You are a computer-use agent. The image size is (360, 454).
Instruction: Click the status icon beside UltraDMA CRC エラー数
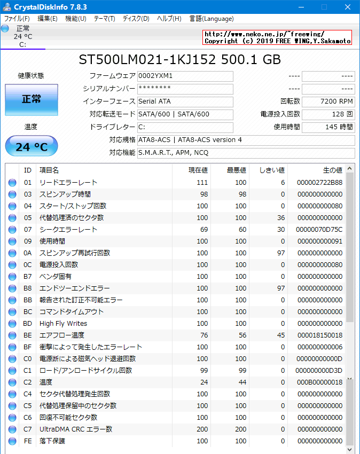[13, 429]
